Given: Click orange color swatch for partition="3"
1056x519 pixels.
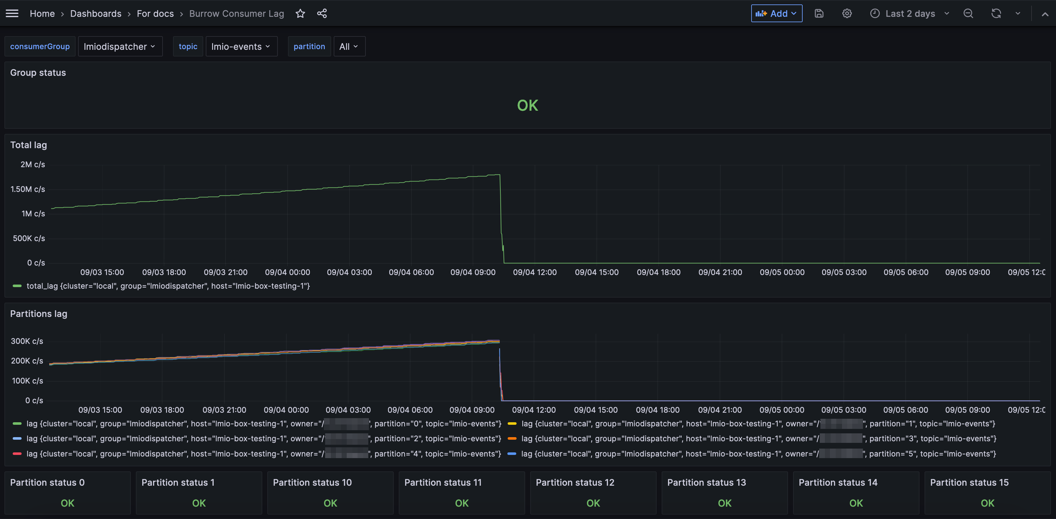Looking at the screenshot, I should (511, 438).
